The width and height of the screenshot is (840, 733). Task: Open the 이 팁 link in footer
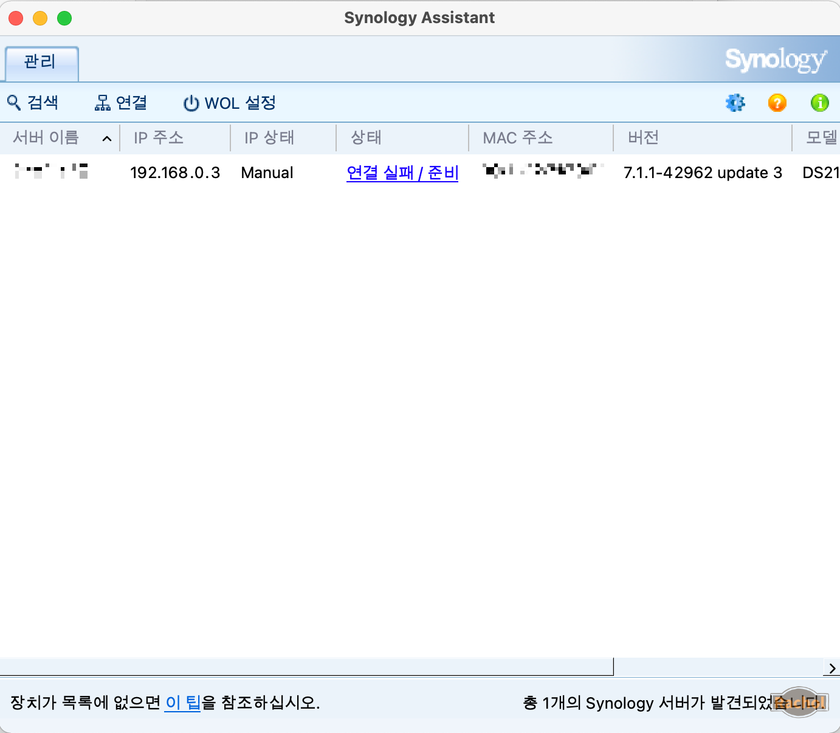[182, 703]
